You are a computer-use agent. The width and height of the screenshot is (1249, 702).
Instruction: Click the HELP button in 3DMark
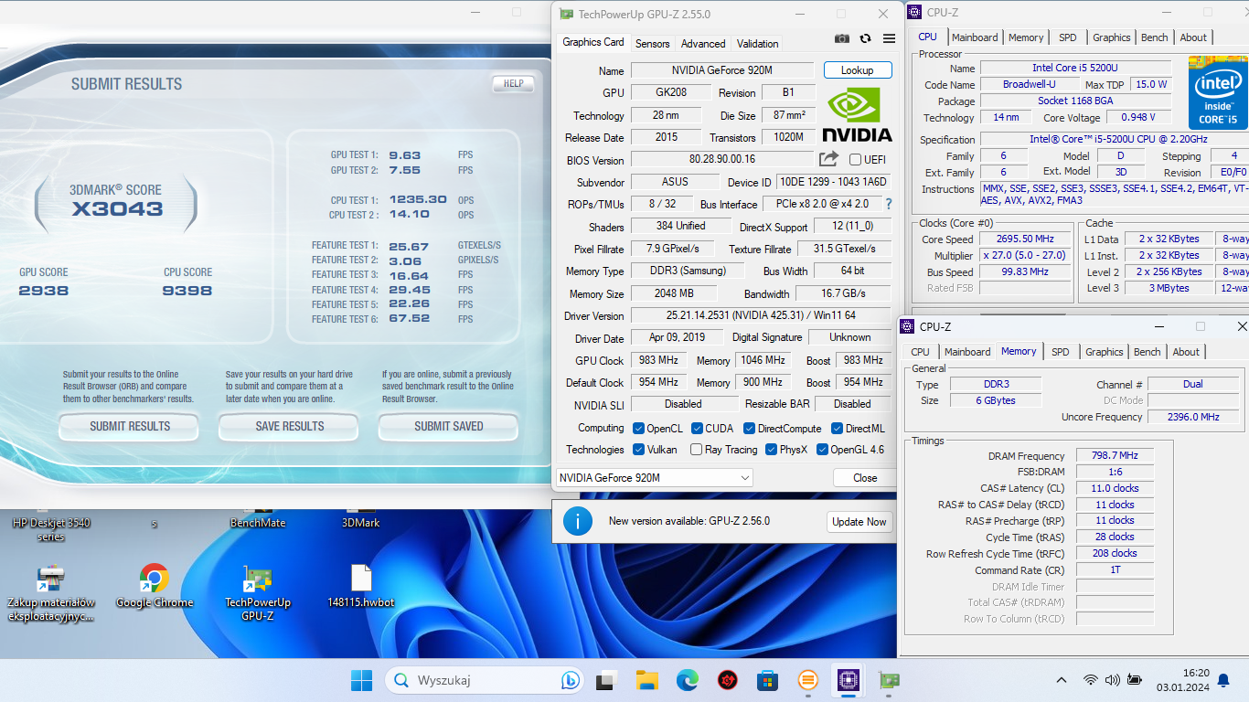(514, 83)
